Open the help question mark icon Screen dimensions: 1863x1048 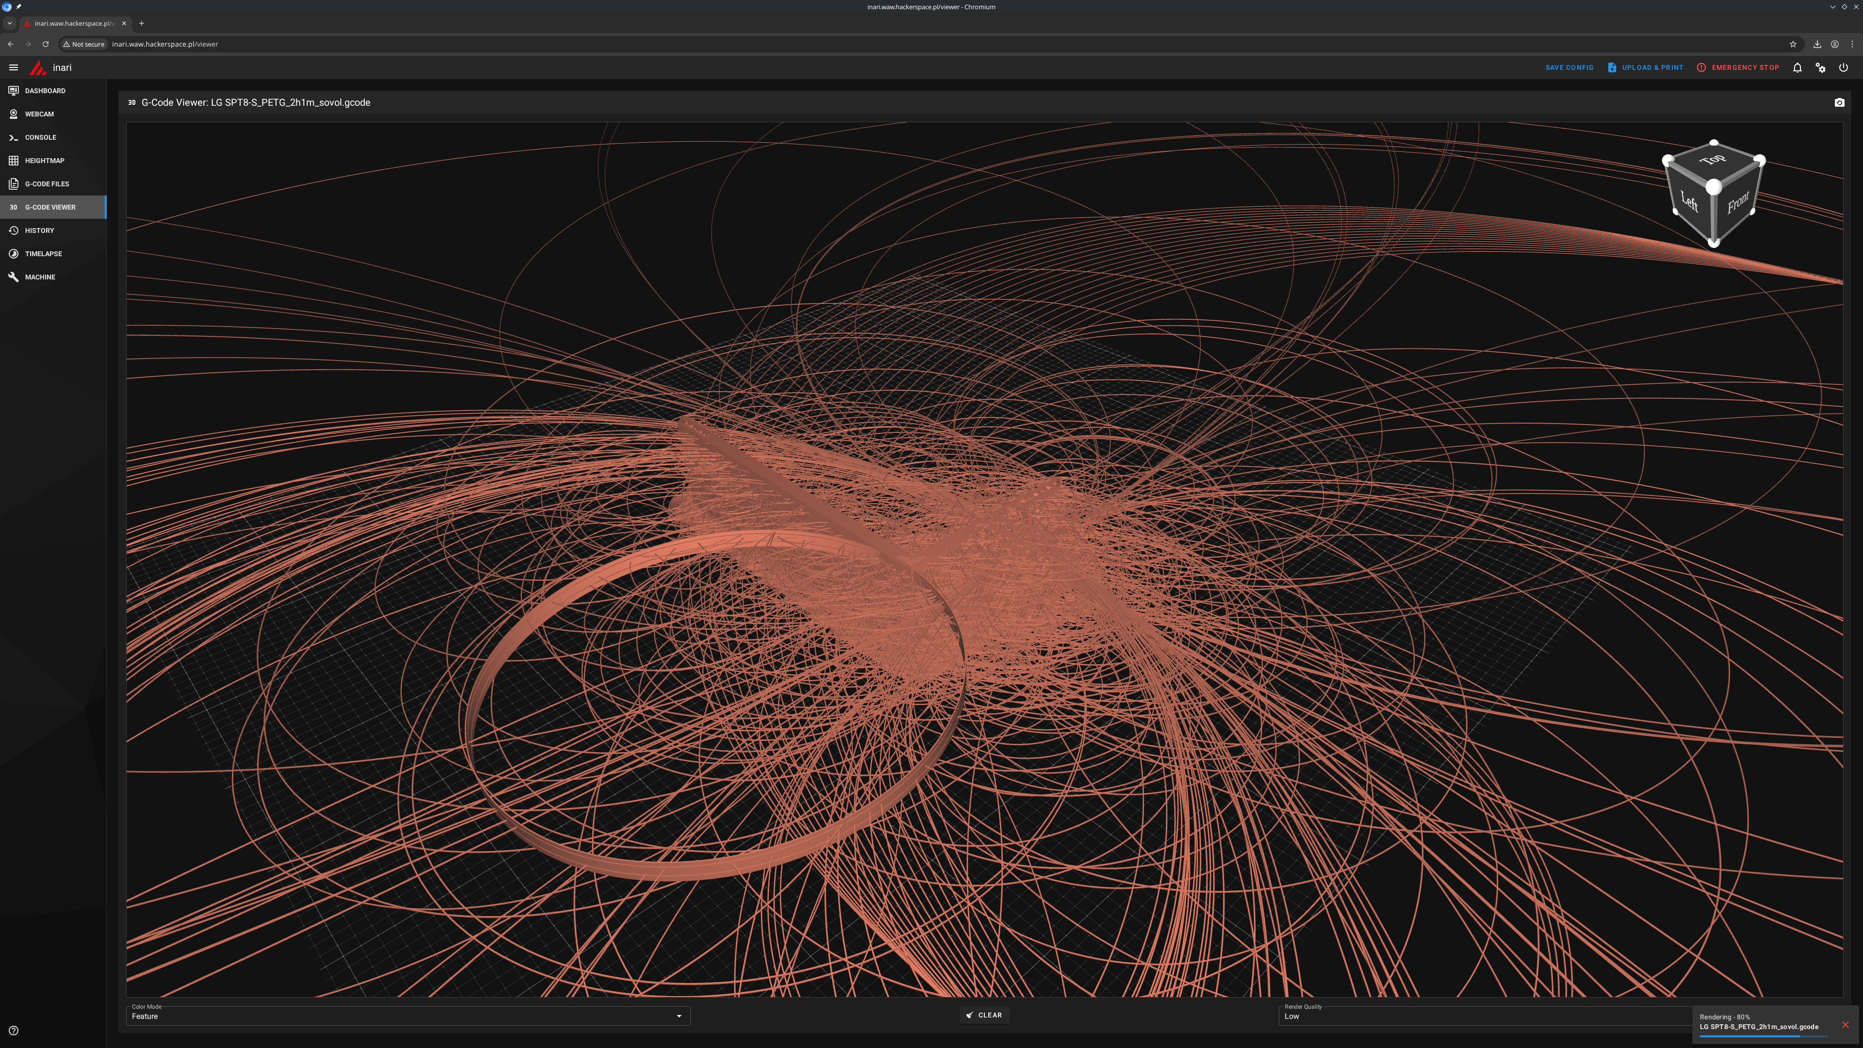click(x=13, y=1031)
